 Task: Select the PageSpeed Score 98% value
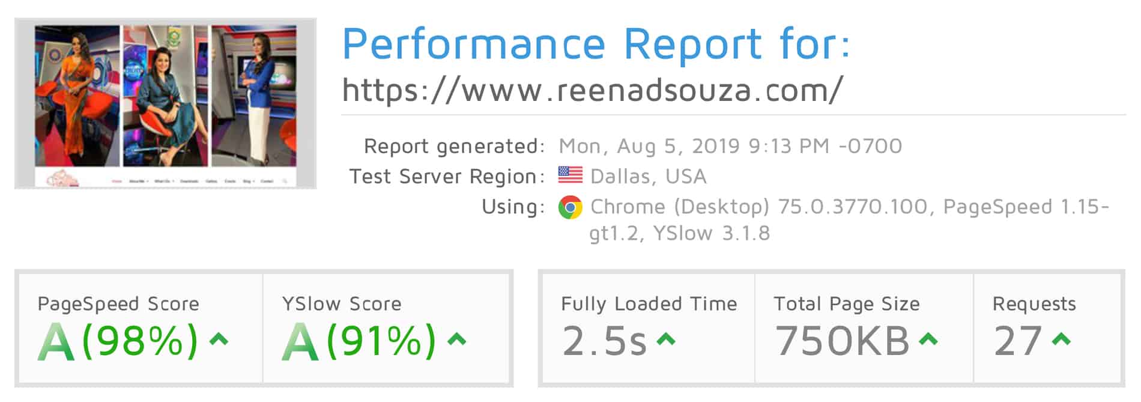coord(139,341)
